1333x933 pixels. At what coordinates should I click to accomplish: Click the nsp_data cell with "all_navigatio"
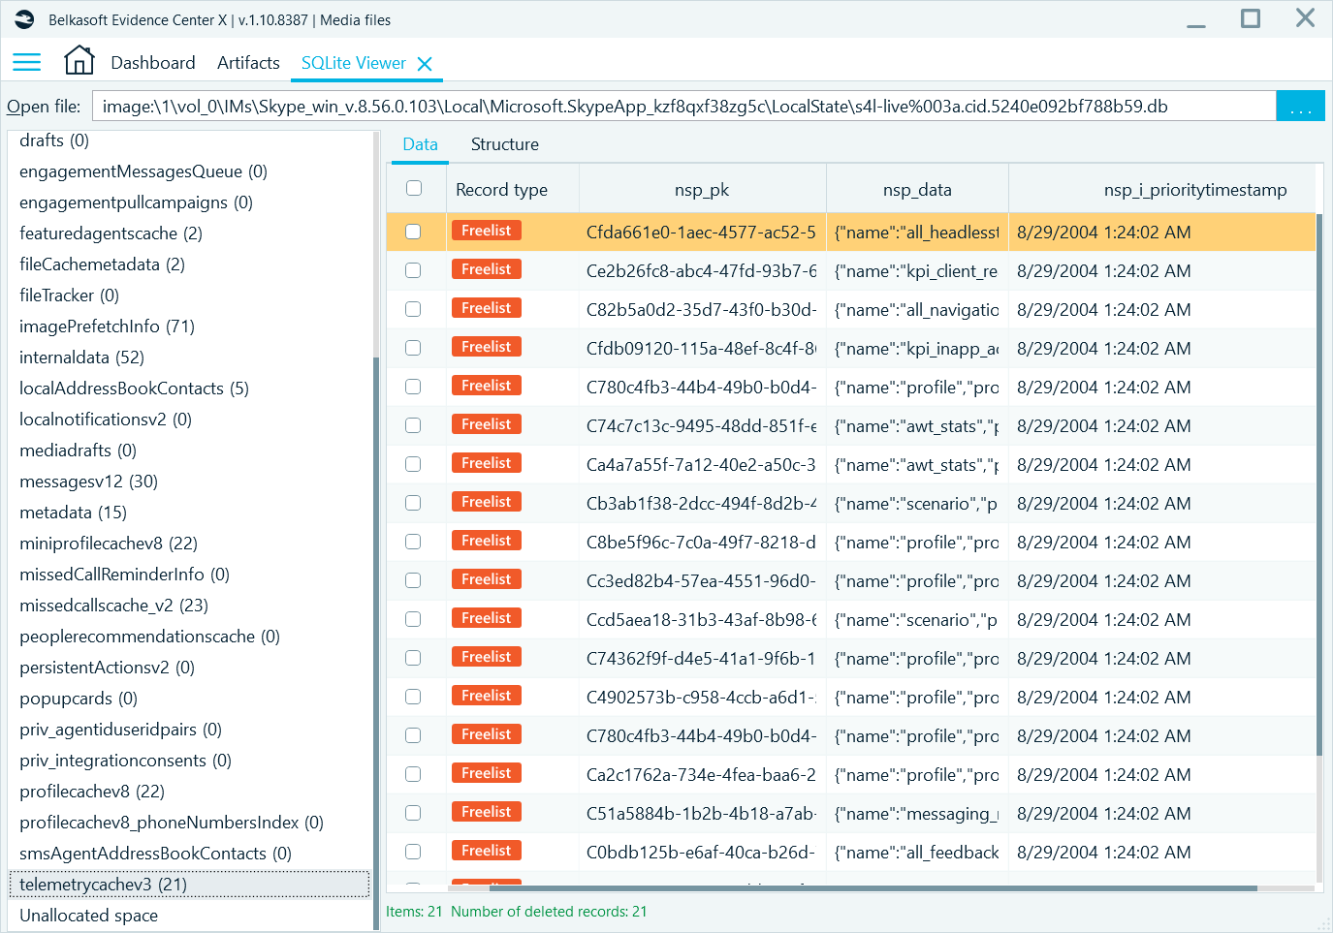[917, 310]
